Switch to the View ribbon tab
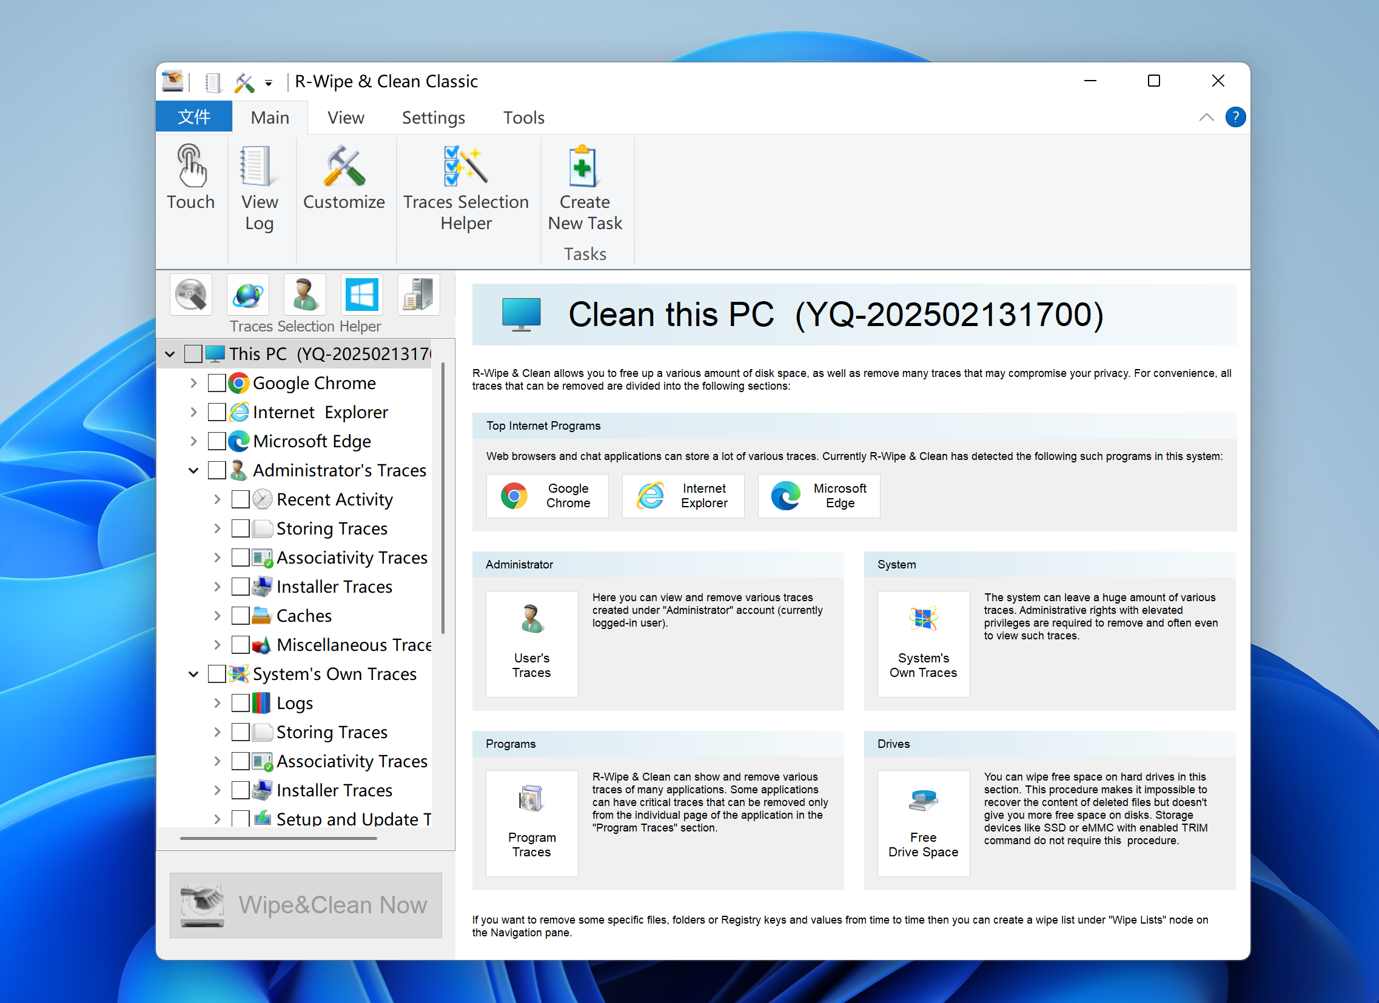Viewport: 1379px width, 1003px height. 346,117
